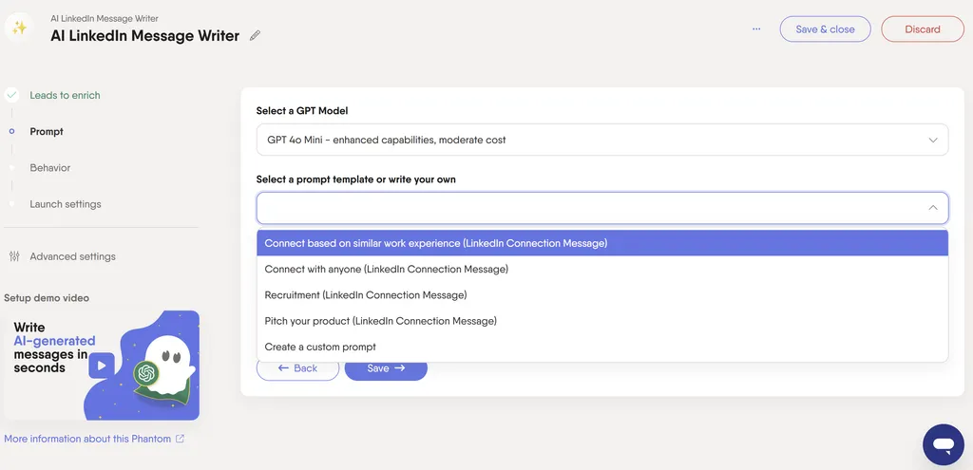Open the three-dots more options menu
Viewport: 973px width, 470px height.
(x=755, y=28)
